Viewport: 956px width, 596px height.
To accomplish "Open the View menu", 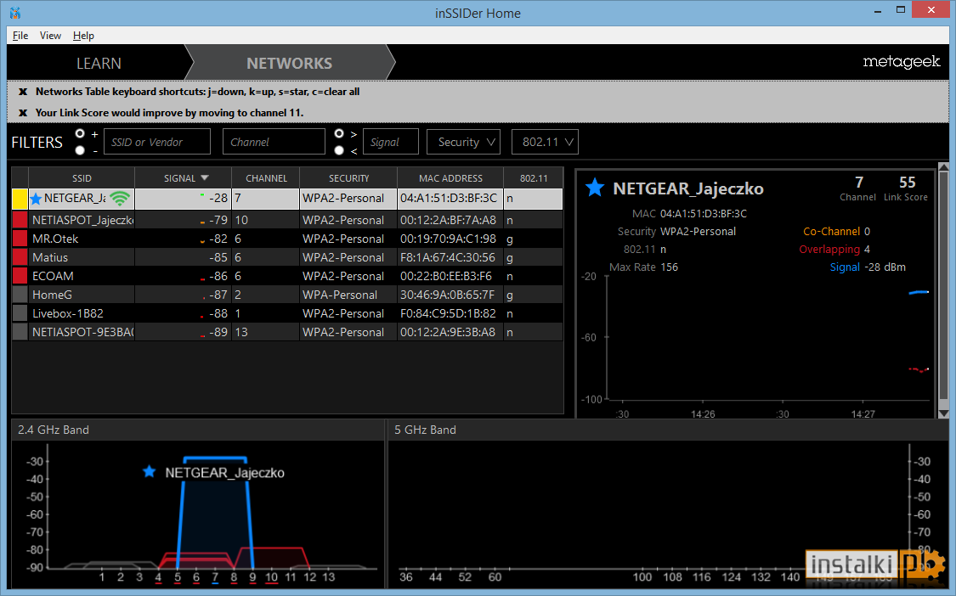I will [x=50, y=36].
